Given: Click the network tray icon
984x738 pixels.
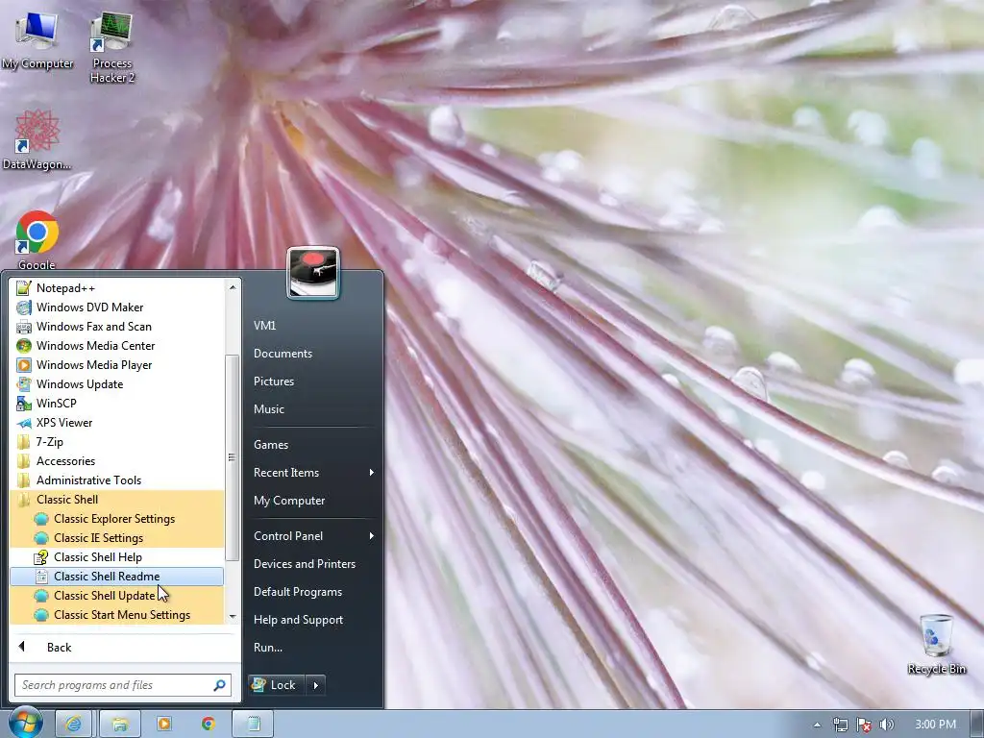Looking at the screenshot, I should pos(840,725).
